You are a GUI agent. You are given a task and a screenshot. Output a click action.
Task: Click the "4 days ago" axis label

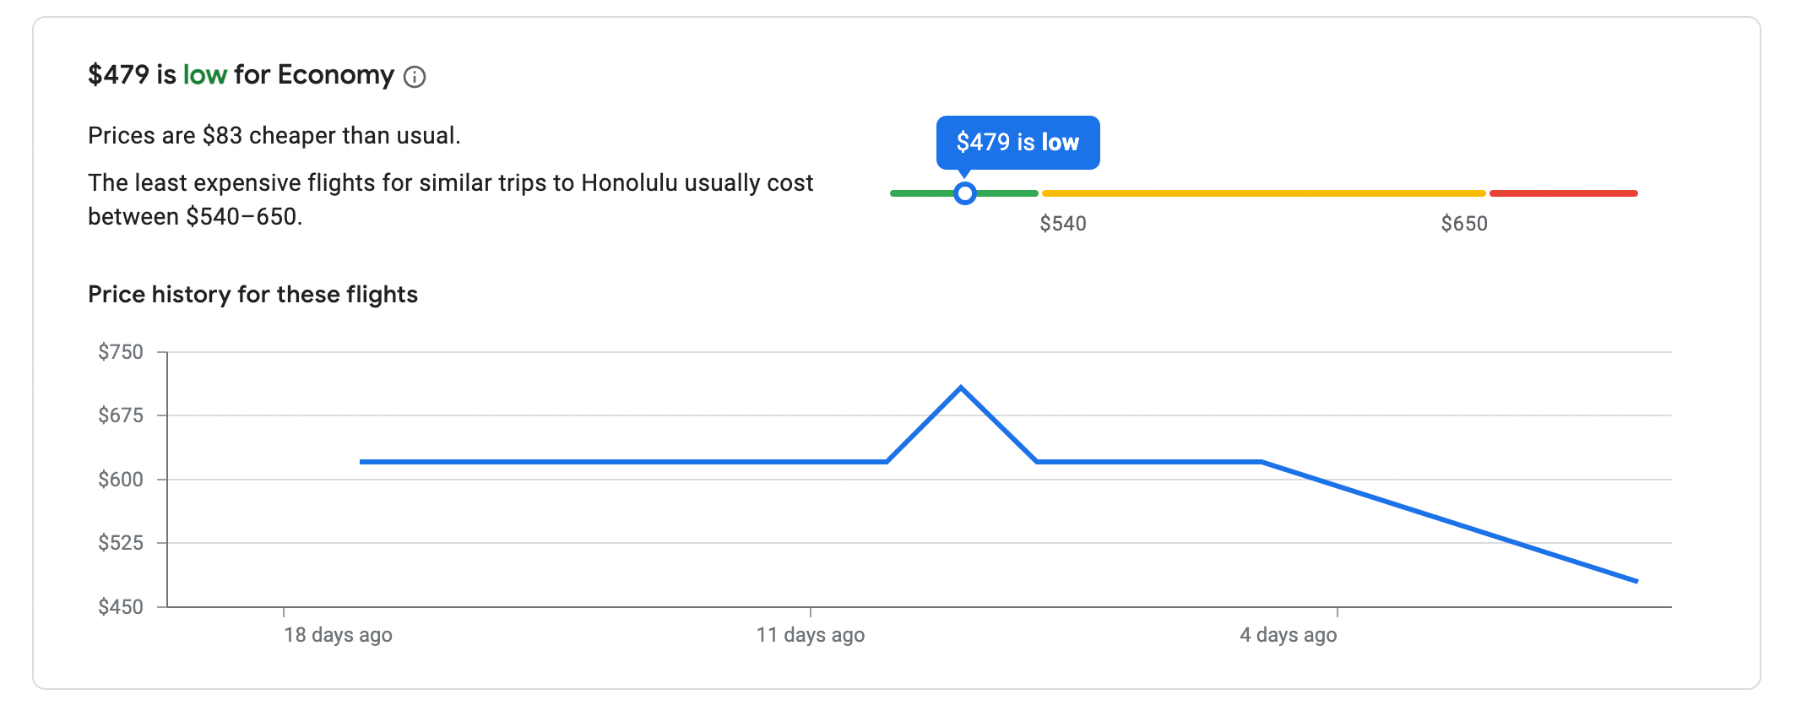point(1289,635)
